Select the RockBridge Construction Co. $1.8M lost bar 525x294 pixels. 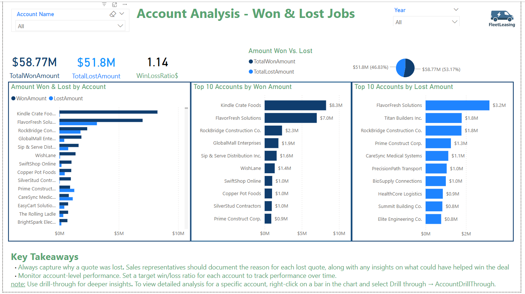point(444,131)
